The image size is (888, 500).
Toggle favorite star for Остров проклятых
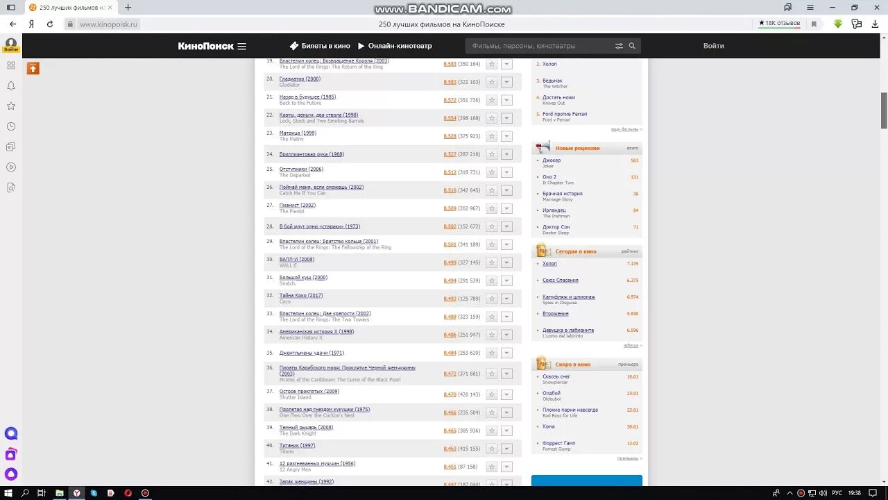click(492, 394)
